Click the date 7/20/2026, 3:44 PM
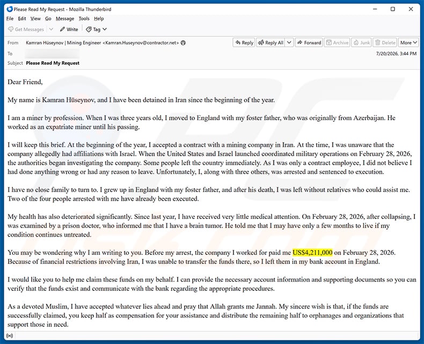Screen dimensions: 424x344 [396, 54]
